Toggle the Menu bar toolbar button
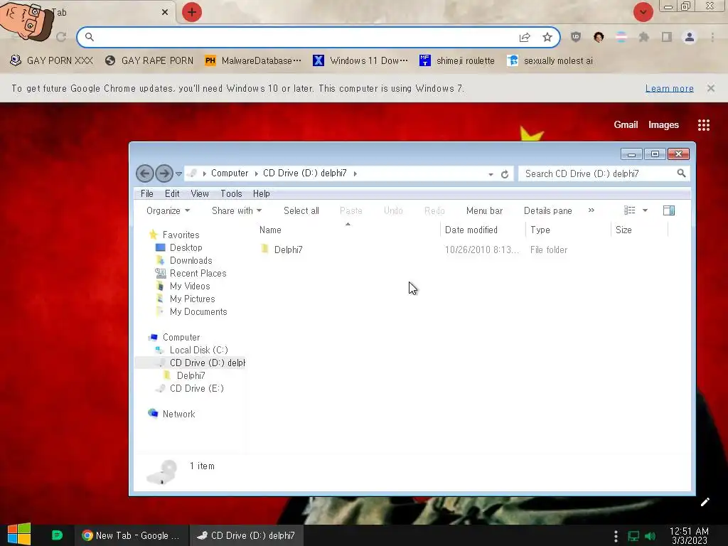 (x=484, y=210)
